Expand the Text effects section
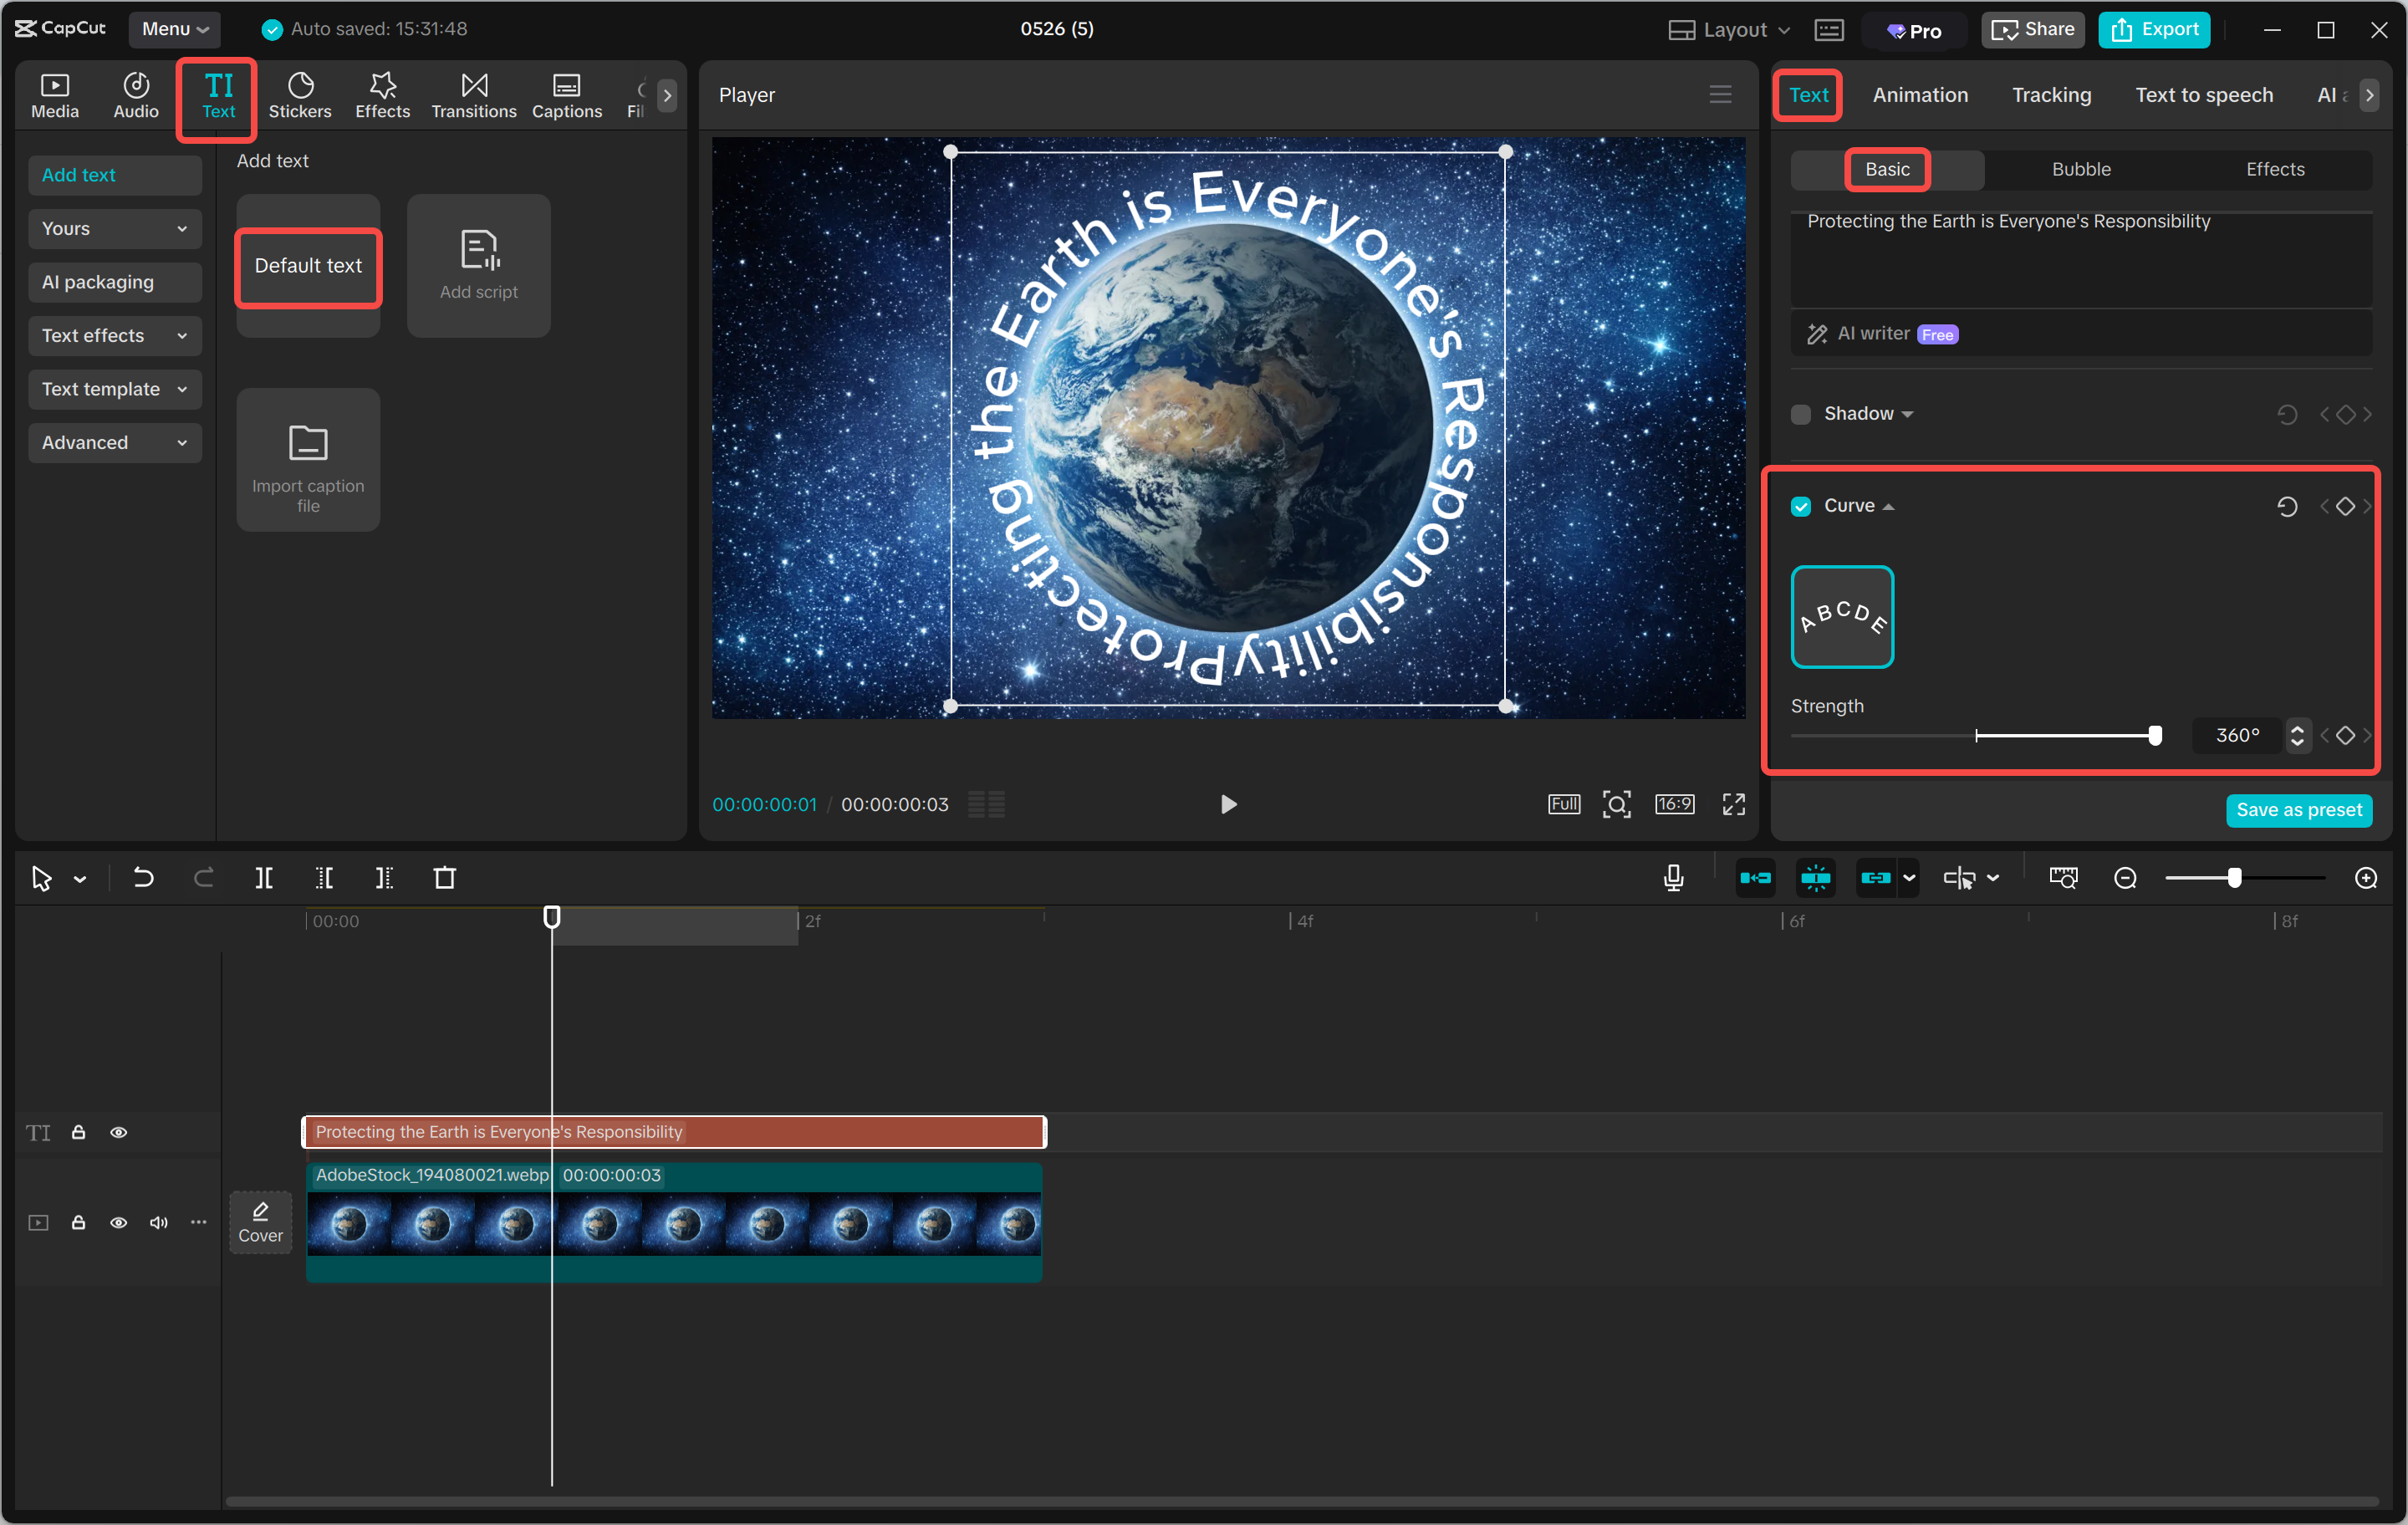 click(x=114, y=335)
